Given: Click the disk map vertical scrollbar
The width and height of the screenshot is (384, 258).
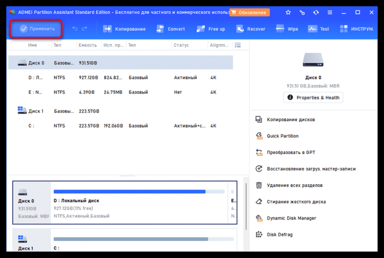Looking at the screenshot, I should coord(246,206).
